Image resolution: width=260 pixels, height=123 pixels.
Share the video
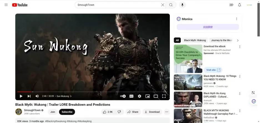click(x=133, y=112)
